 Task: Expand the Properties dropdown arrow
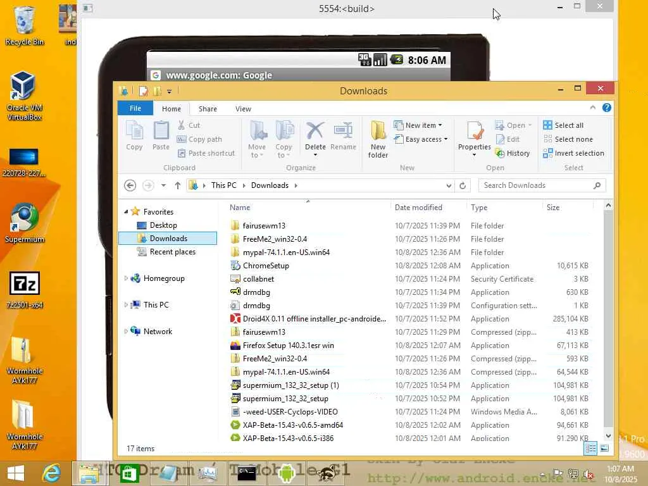tap(475, 155)
